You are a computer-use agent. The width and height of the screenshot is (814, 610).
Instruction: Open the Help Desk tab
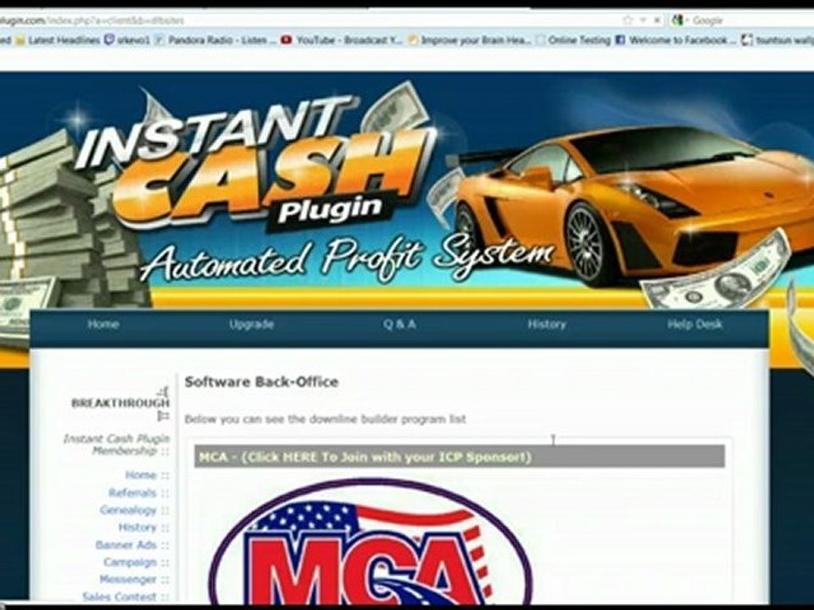point(694,324)
